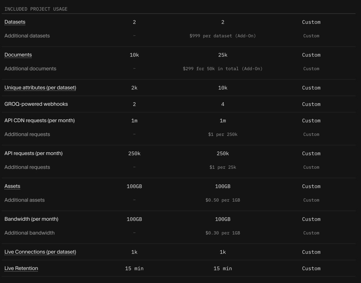Click Custom in the Bandwidth (per month) row
The image size is (361, 283).
pyautogui.click(x=311, y=219)
